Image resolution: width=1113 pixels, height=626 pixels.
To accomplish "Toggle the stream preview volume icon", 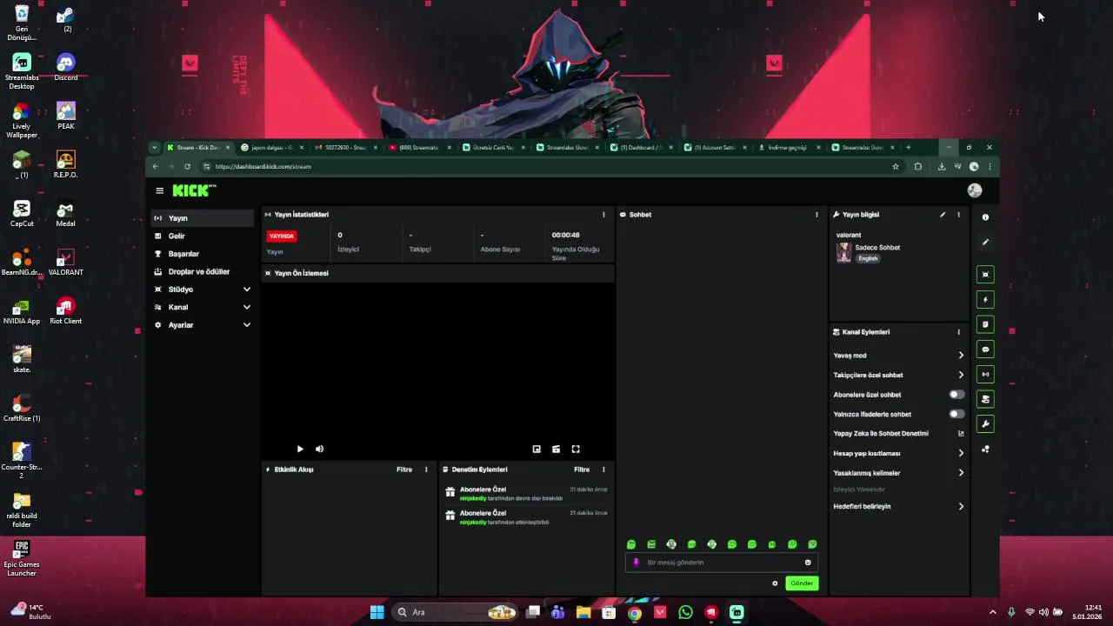I will coord(319,449).
